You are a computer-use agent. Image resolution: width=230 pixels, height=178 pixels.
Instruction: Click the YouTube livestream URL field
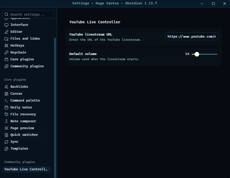[x=191, y=36]
